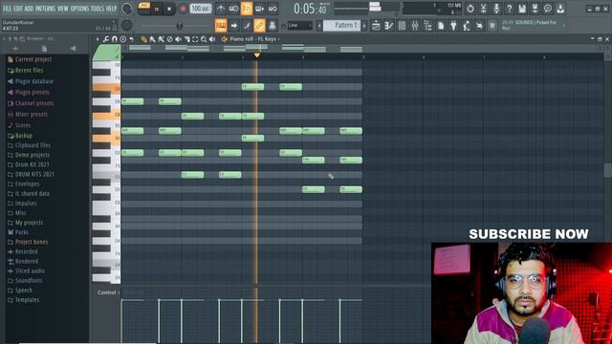The width and height of the screenshot is (612, 344).
Task: Click the plug icon for plugin picker
Action: pos(453,26)
